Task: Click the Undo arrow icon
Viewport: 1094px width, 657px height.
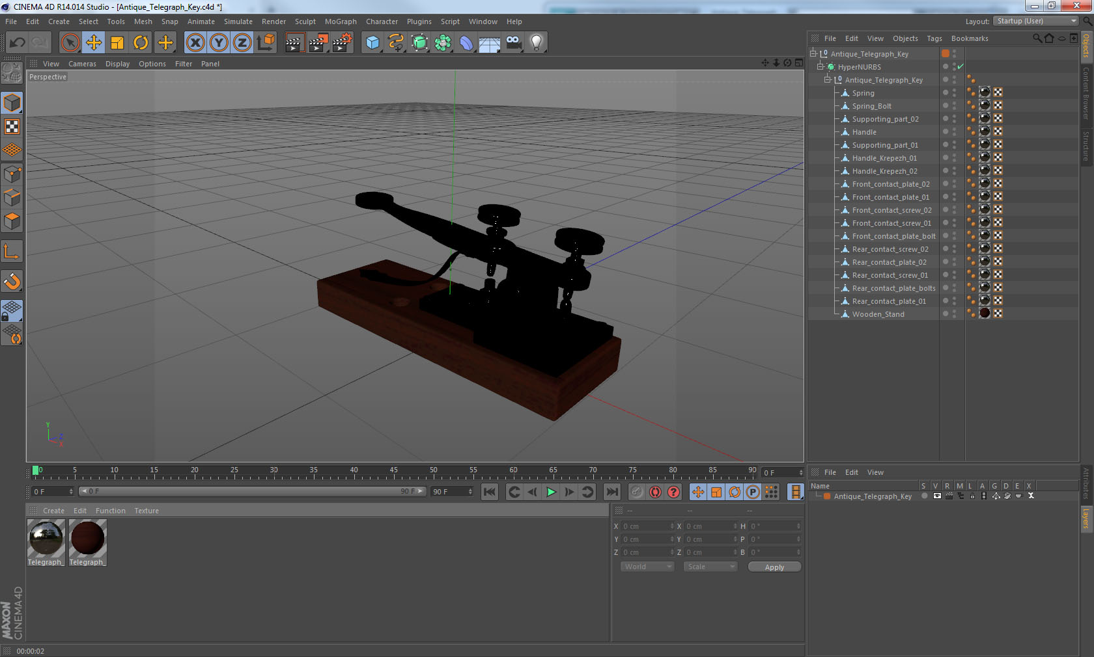Action: coord(18,43)
